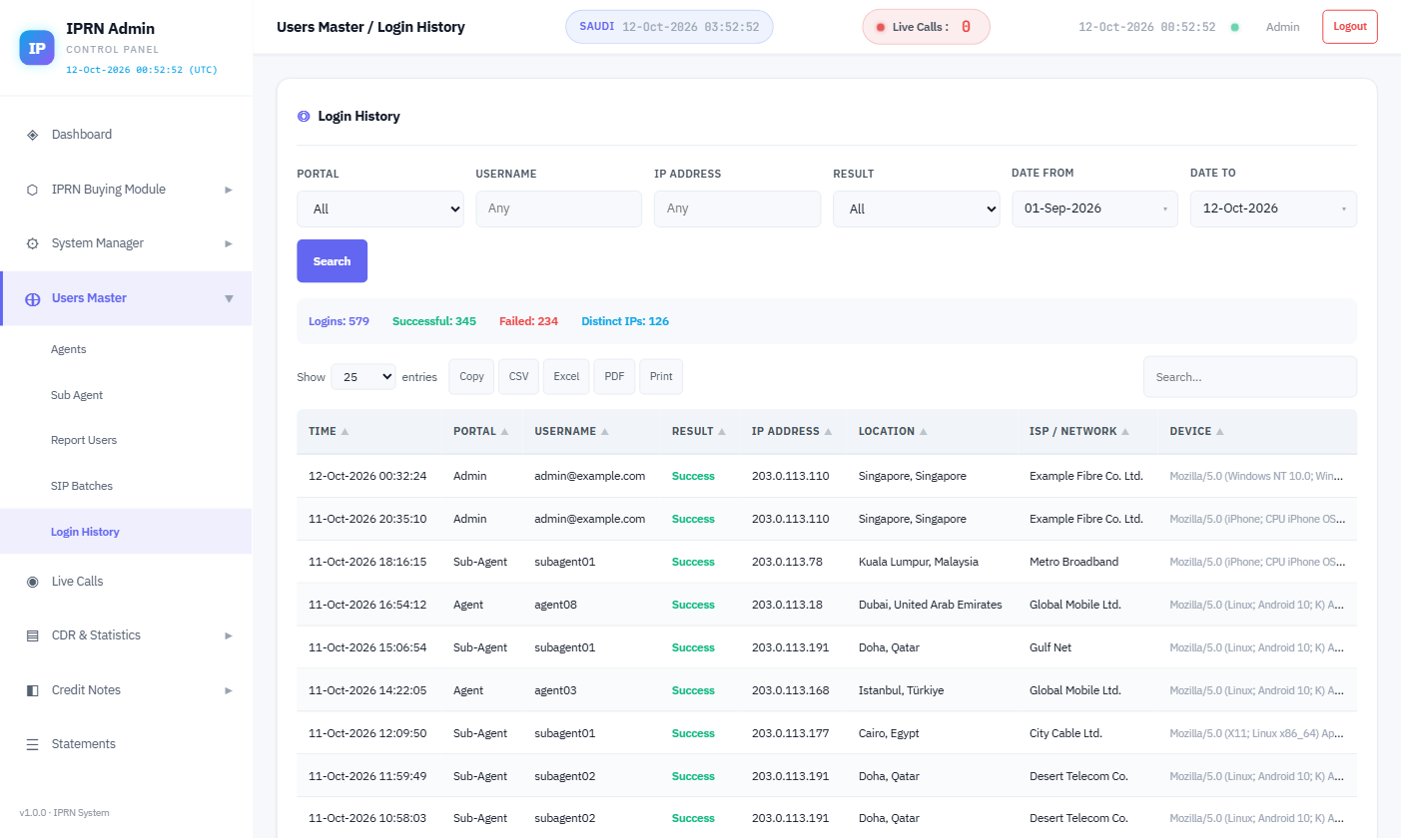Open the Date From picker
This screenshot has height=838, width=1401.
click(1094, 209)
